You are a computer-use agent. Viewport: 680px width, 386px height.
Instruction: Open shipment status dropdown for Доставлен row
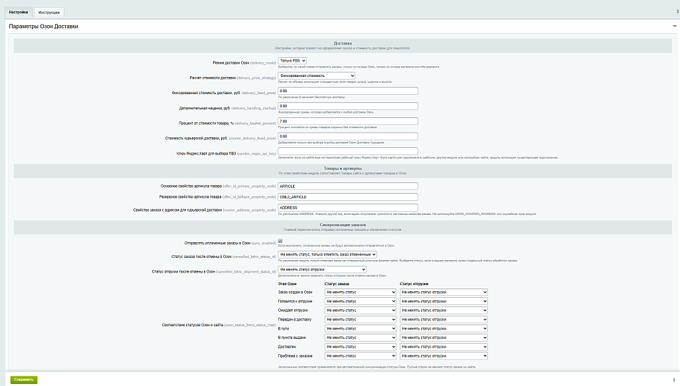tap(444, 347)
